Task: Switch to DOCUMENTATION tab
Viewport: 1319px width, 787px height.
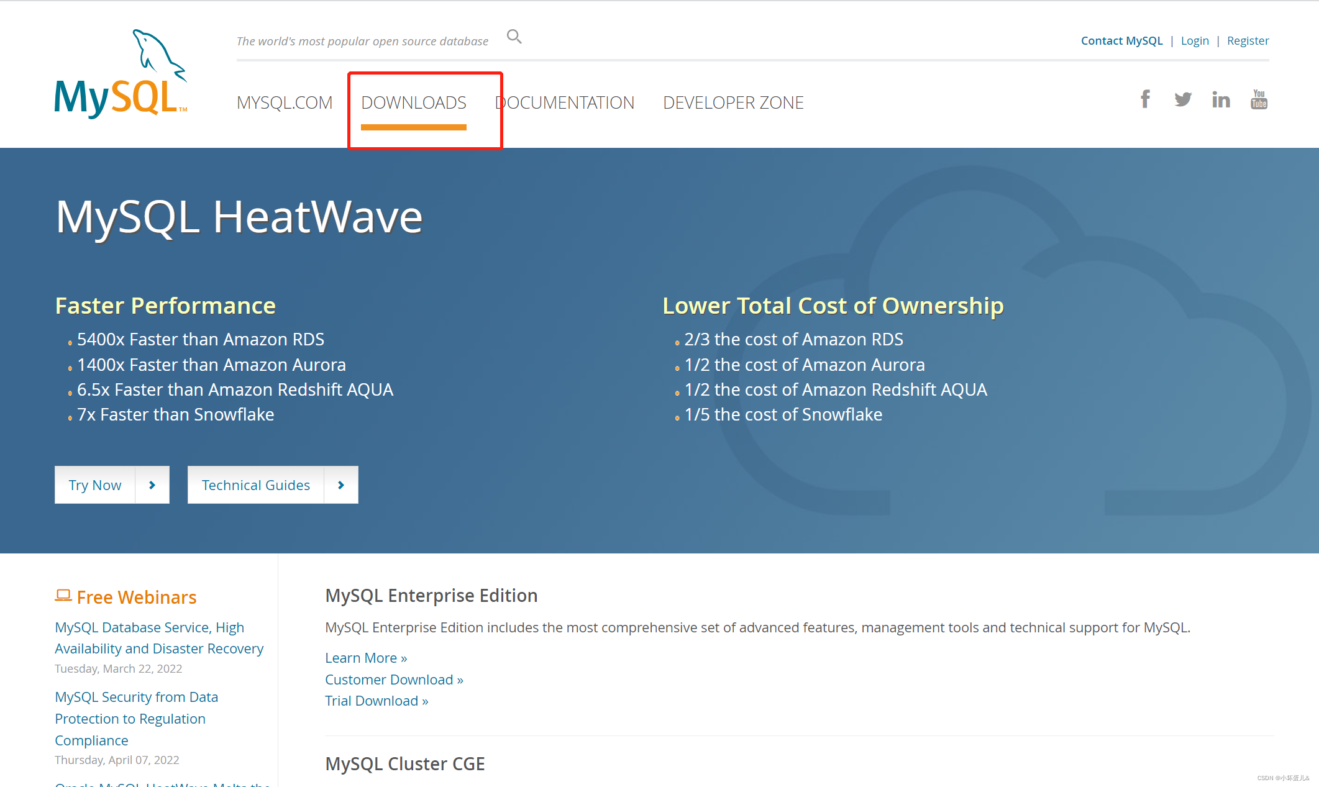Action: pos(565,102)
